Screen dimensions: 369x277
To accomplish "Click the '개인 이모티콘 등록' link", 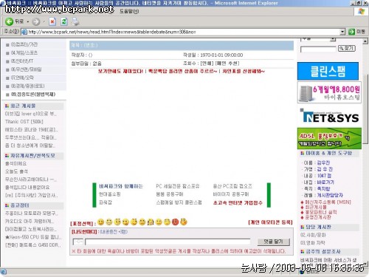I will click(271, 222).
